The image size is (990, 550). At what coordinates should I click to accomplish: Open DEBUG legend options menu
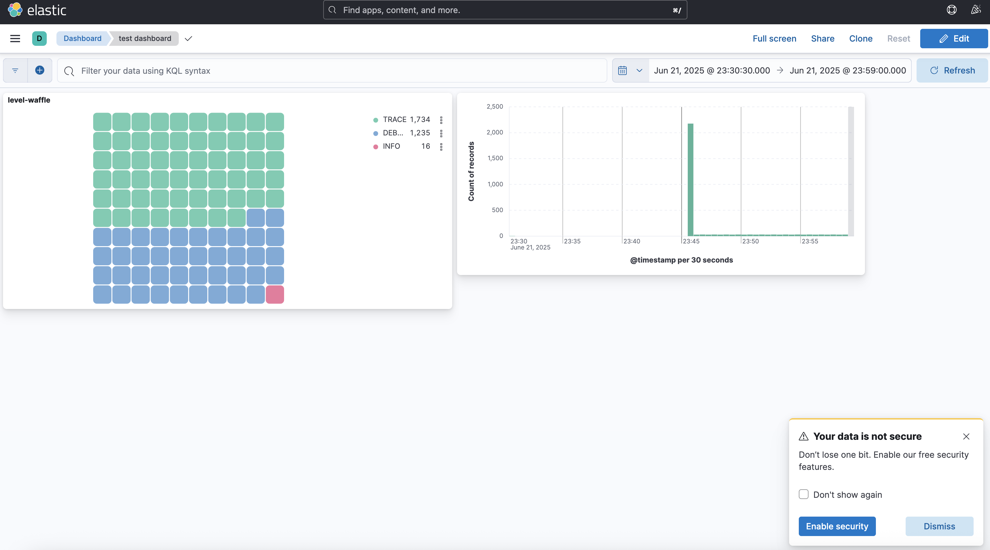(441, 133)
